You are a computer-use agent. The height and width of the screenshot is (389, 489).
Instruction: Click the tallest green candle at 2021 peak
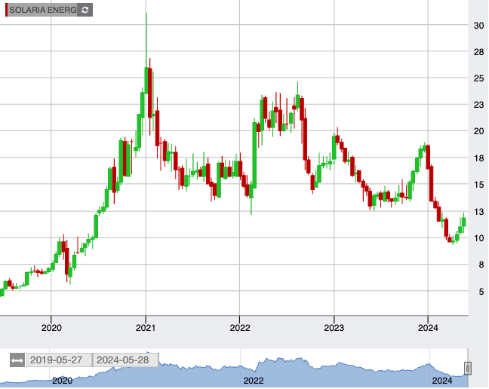coord(146,81)
